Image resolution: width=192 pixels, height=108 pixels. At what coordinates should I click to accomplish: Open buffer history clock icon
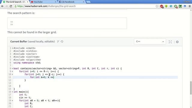(62, 41)
